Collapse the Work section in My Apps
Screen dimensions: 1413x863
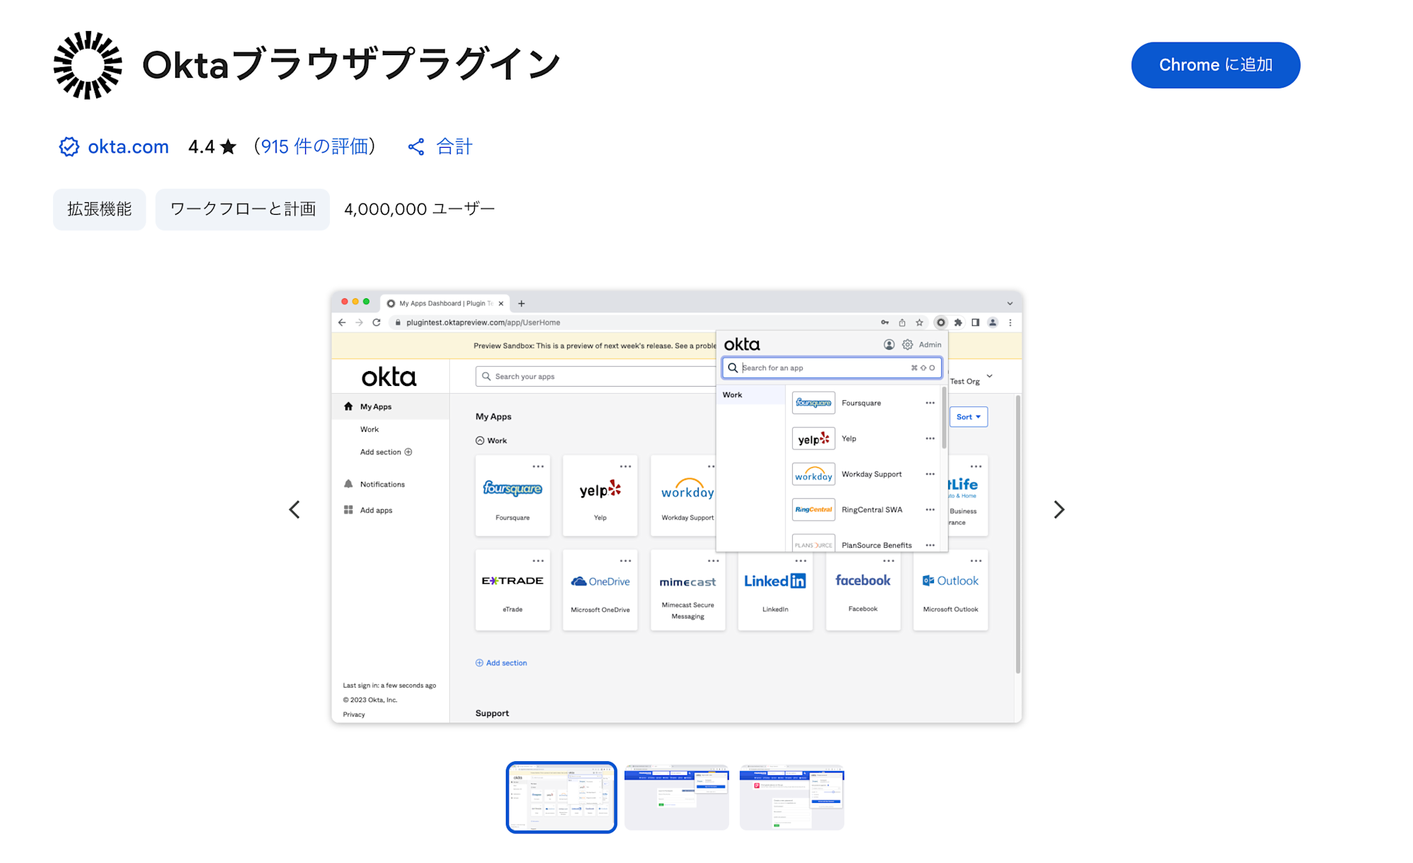coord(479,440)
